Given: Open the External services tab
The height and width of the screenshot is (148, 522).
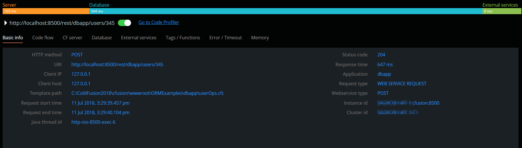Looking at the screenshot, I should 139,38.
